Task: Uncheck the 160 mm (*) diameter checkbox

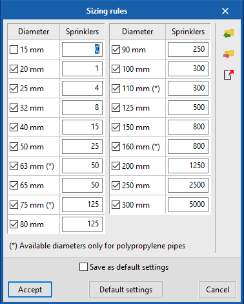Action: [116, 147]
